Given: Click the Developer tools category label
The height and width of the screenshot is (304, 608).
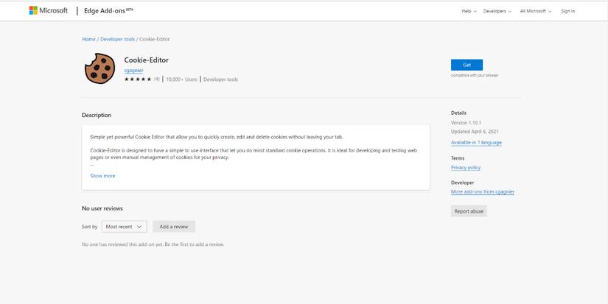Looking at the screenshot, I should [220, 79].
